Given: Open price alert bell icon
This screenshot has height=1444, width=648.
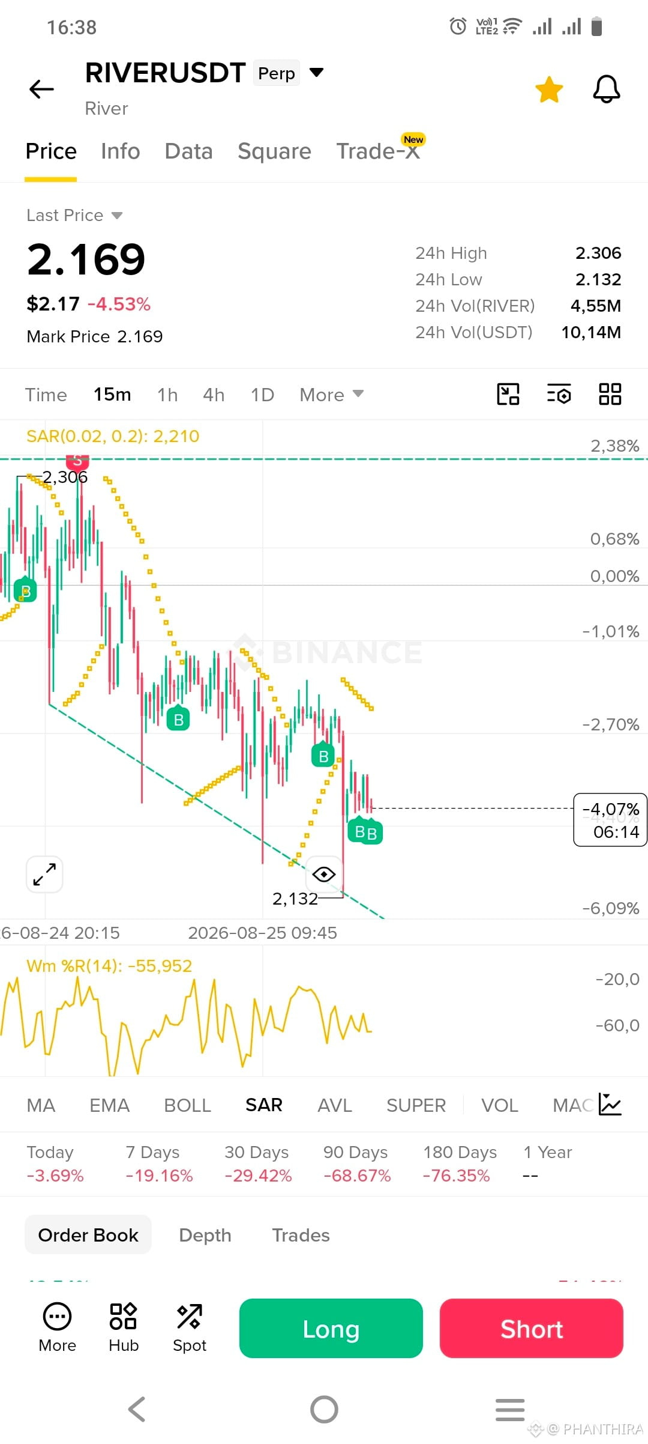Looking at the screenshot, I should pos(607,89).
